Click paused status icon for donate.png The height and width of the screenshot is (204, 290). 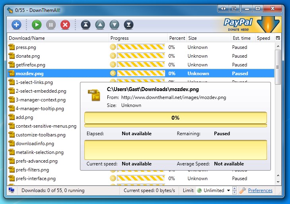point(113,56)
